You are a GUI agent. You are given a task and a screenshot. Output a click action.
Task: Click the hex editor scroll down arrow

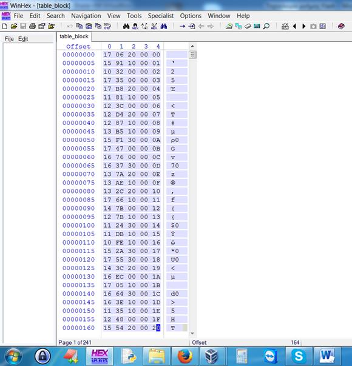click(192, 334)
